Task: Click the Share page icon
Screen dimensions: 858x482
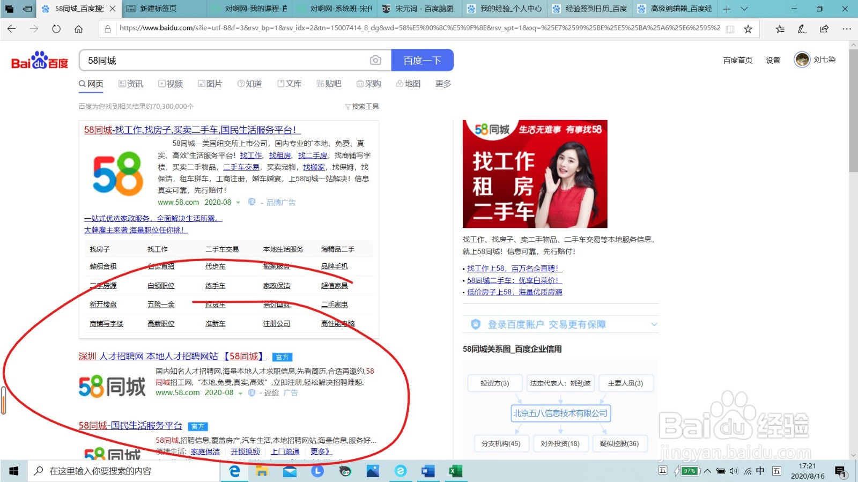Action: (x=824, y=29)
